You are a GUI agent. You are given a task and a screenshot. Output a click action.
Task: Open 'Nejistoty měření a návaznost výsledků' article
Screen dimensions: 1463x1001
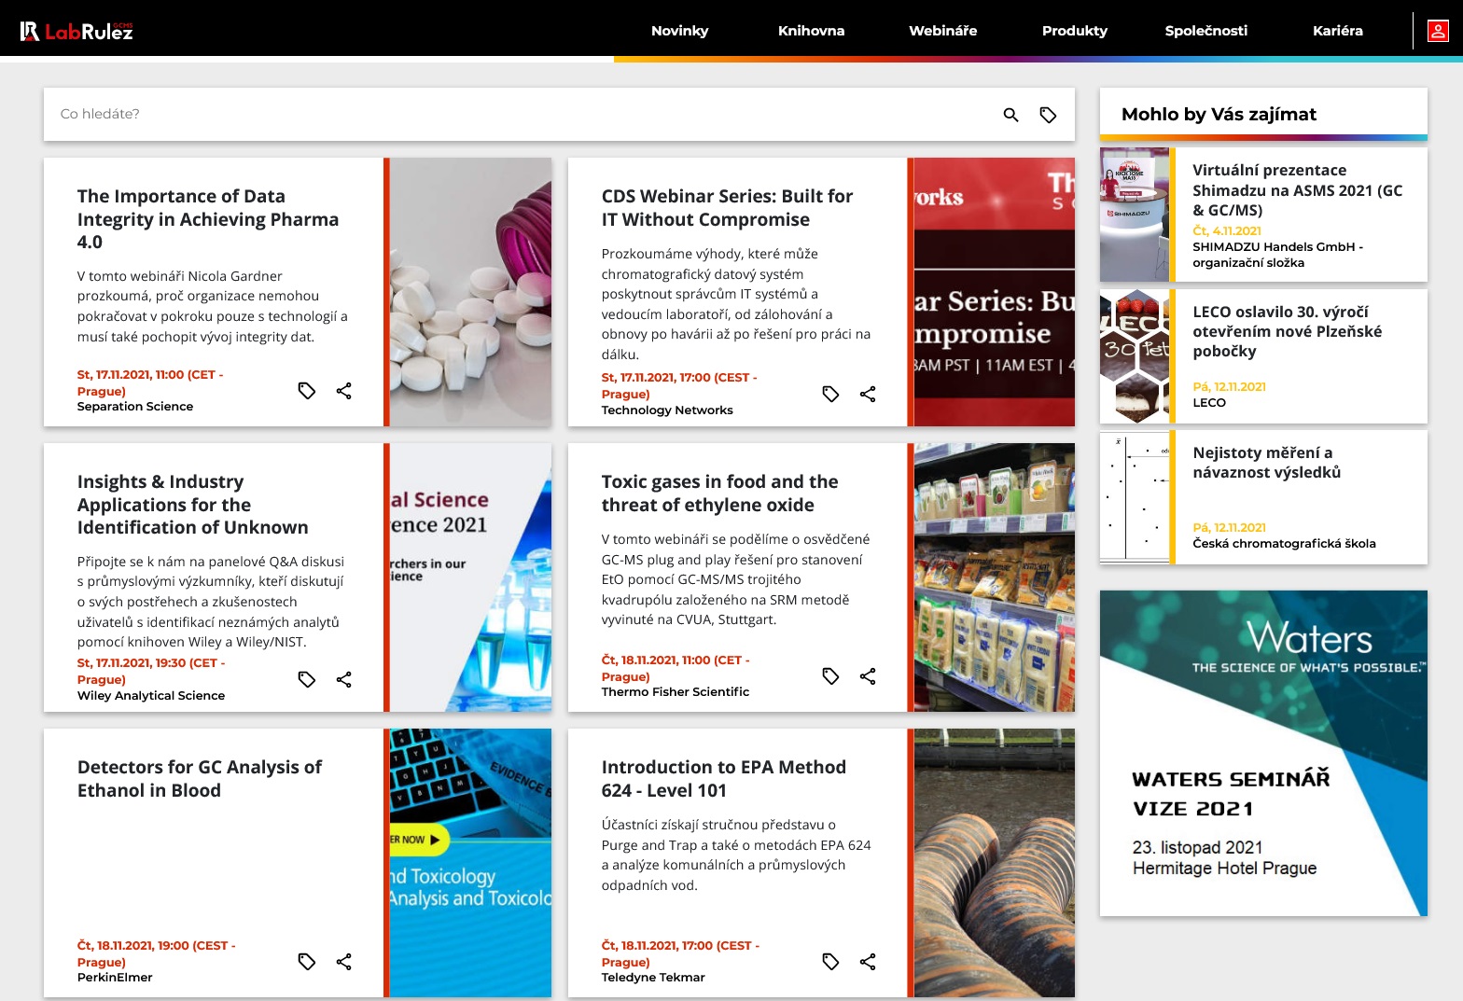[x=1267, y=463]
